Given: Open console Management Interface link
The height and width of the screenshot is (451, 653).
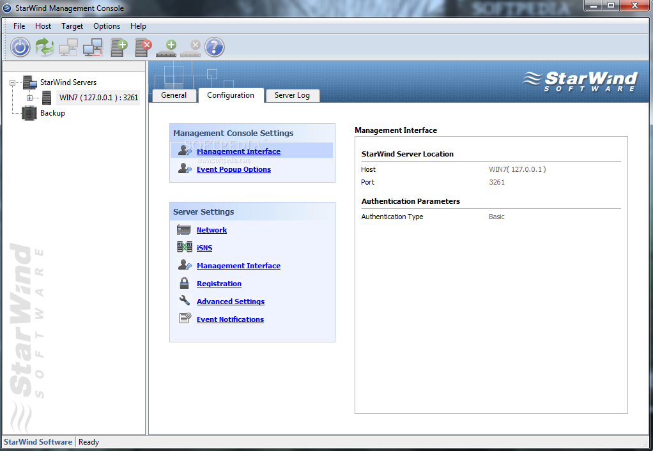Looking at the screenshot, I should pyautogui.click(x=238, y=151).
